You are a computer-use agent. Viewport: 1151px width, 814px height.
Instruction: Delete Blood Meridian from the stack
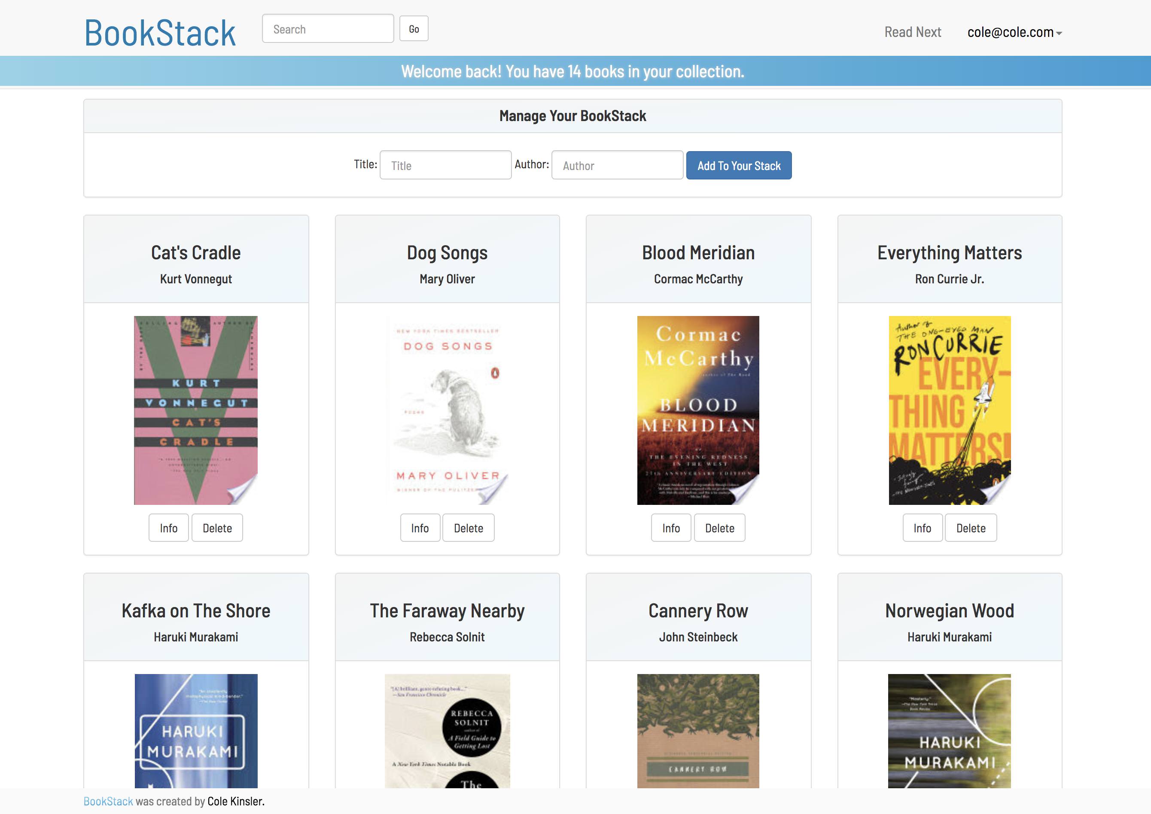720,528
